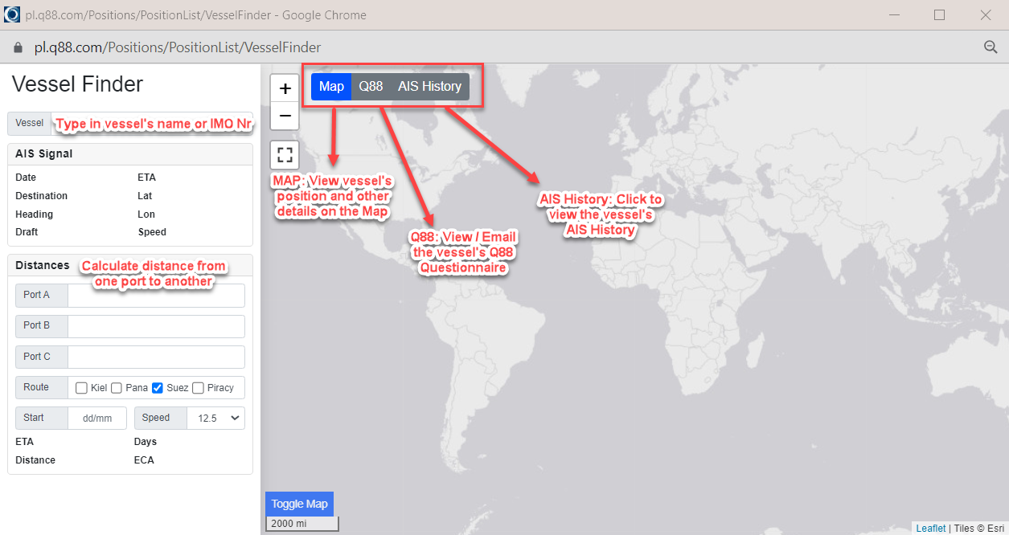Screen dimensions: 1009x535
Task: Open the Speed dropdown
Action: [x=215, y=418]
